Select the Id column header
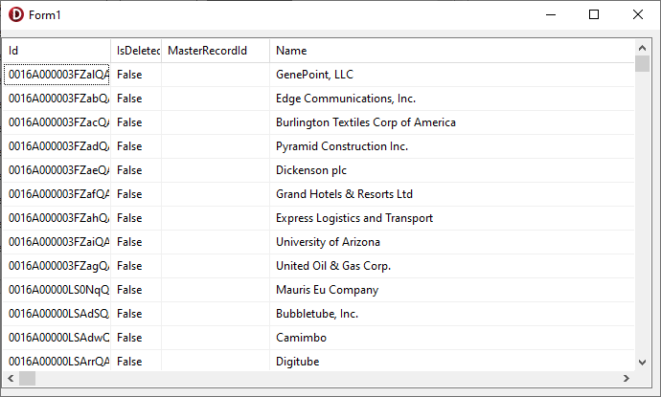Viewport: 661px width, 397px height. 57,51
